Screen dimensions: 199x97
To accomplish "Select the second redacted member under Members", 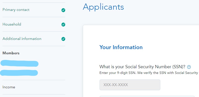I will point(19,73).
